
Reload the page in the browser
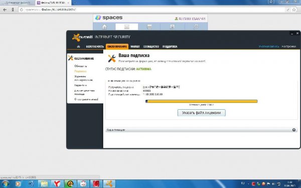(x=22, y=10)
